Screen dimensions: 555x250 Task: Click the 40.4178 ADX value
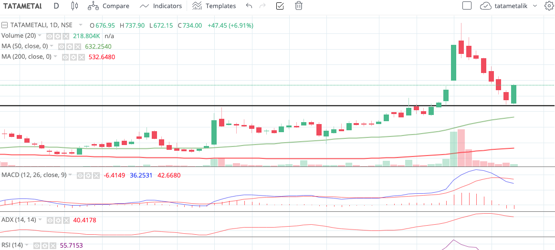[84, 220]
